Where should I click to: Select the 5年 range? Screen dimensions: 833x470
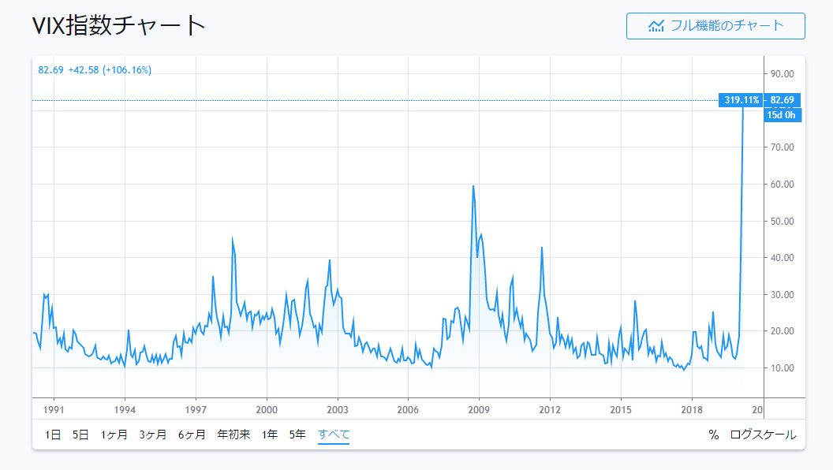coord(297,435)
